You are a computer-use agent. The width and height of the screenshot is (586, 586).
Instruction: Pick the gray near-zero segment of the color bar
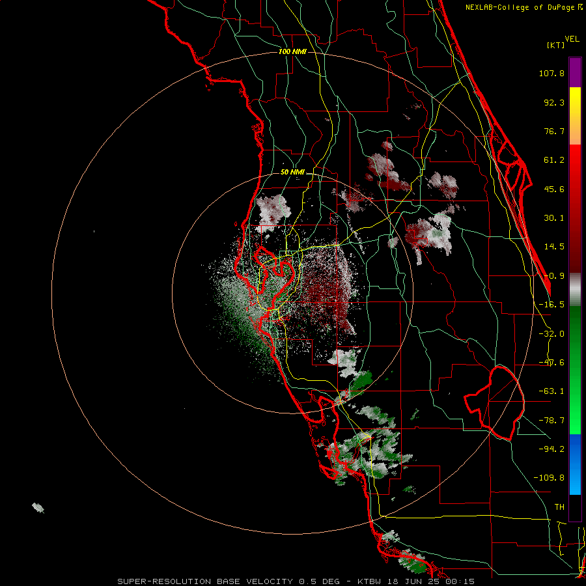click(575, 290)
